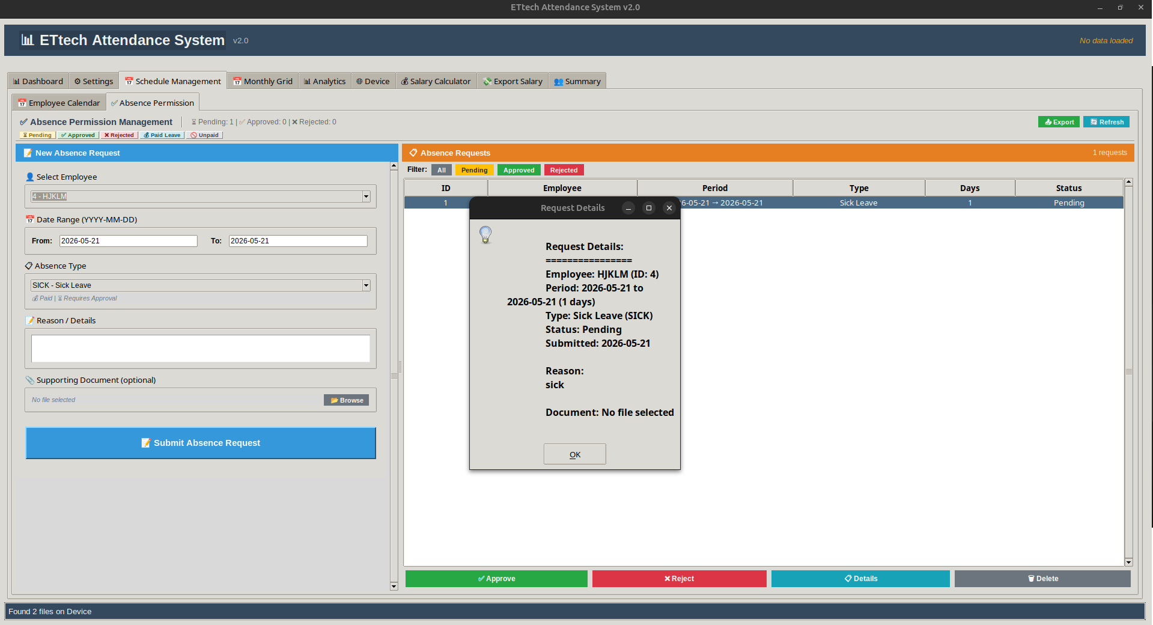Click the Pending status cell in row 1
Screen dimensions: 1153x625
tap(1069, 203)
